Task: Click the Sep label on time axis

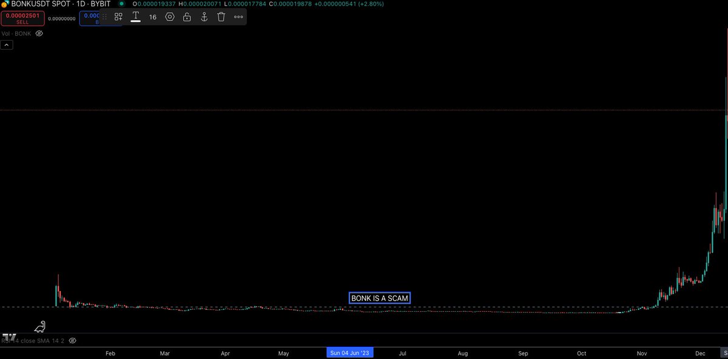Action: (523, 353)
